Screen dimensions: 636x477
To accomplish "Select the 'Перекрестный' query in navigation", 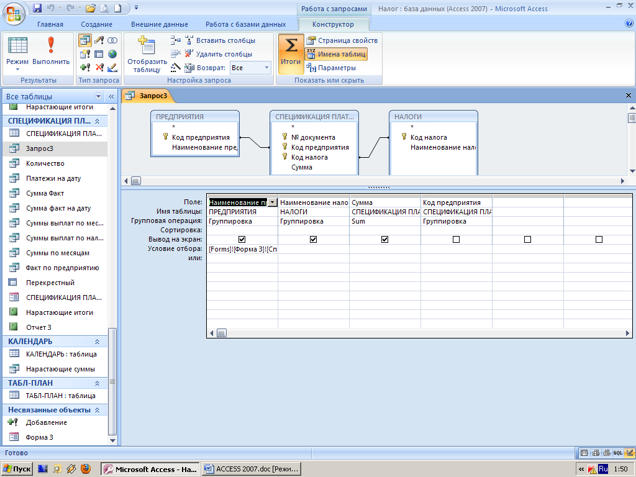I will (50, 283).
